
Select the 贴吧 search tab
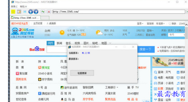(95, 43)
